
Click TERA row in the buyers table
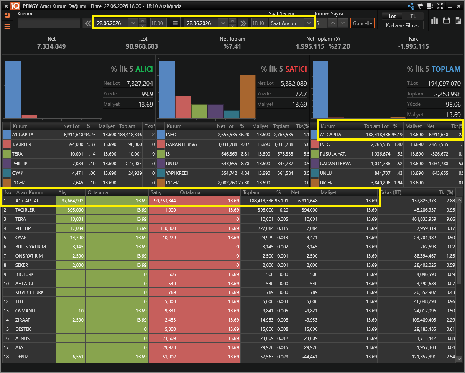tap(79, 154)
